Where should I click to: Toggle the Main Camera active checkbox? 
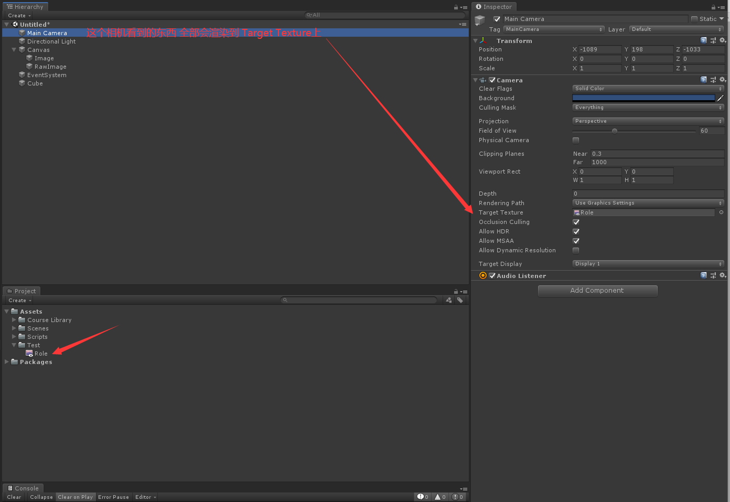497,19
